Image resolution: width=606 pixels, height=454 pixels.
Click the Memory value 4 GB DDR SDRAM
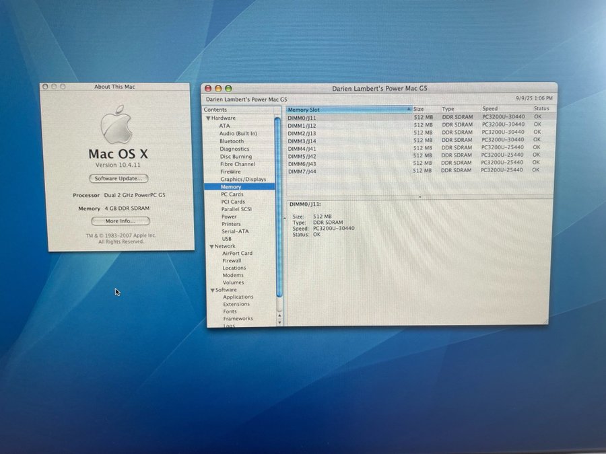click(127, 208)
